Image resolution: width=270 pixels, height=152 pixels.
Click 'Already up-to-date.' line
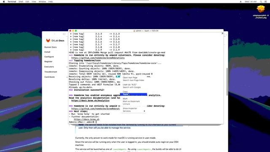(81, 87)
